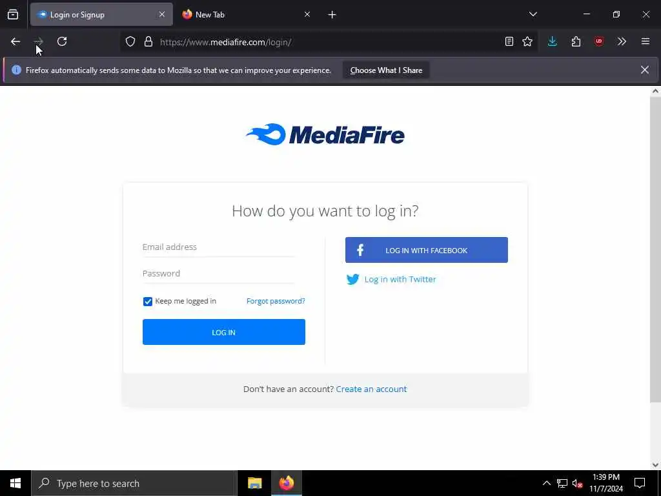Show hidden system tray icons

[x=547, y=483]
